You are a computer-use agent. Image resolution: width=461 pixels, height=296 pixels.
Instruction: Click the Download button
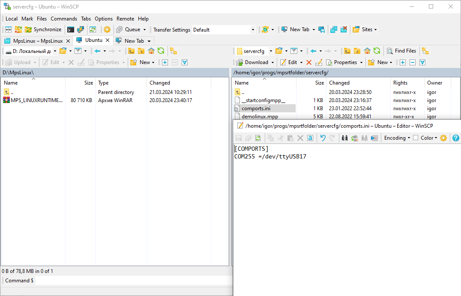[252, 62]
